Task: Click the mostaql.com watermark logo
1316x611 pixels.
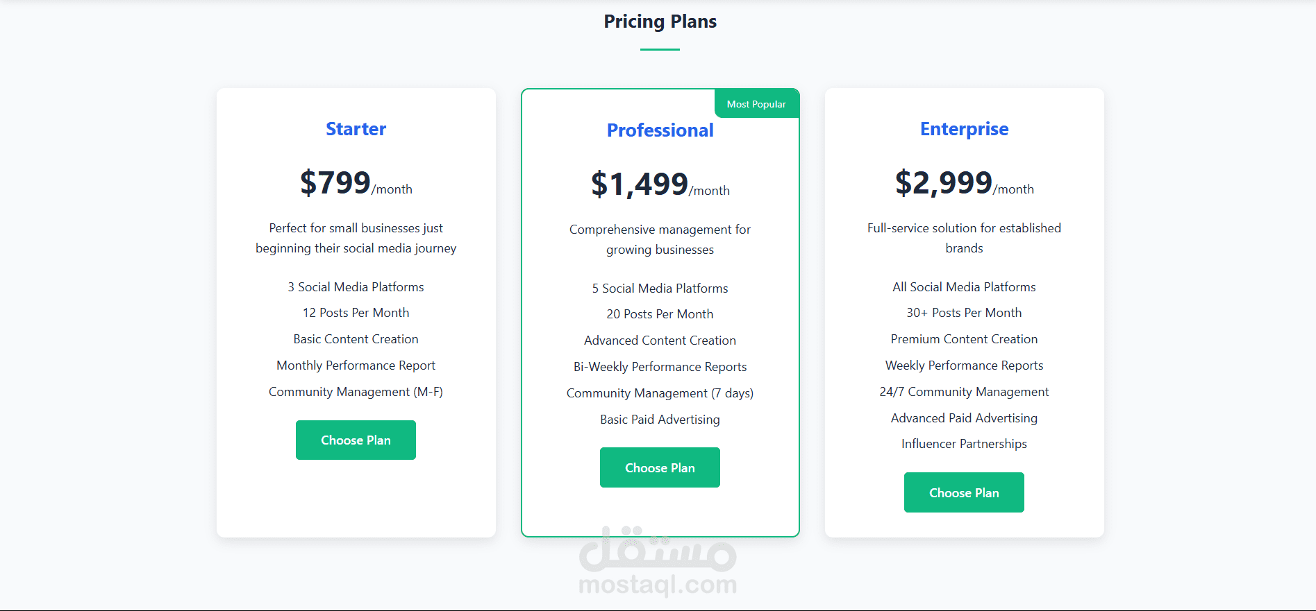Action: tap(658, 563)
